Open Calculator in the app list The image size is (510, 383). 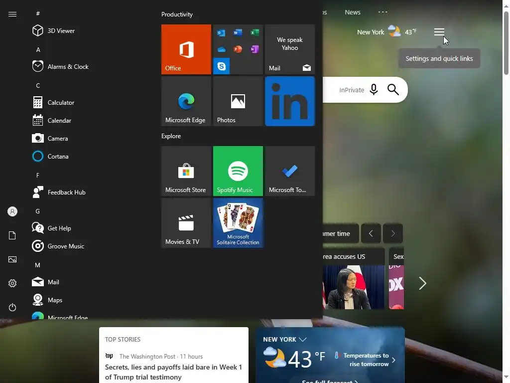click(53, 102)
